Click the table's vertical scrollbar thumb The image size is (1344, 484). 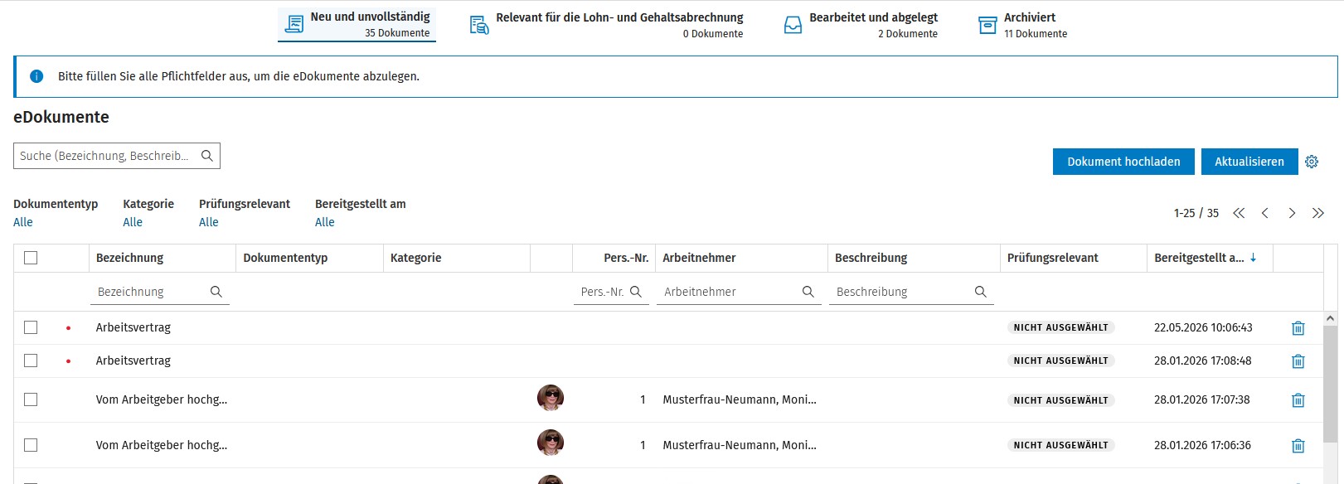point(1330,384)
